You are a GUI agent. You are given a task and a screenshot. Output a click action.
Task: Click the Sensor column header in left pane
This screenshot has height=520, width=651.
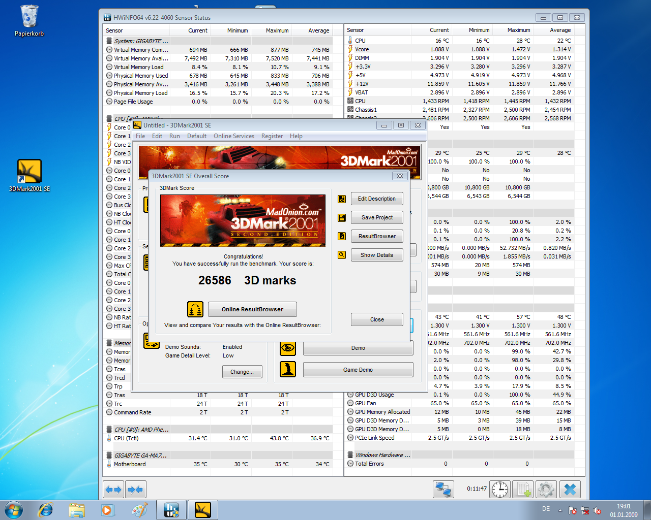click(136, 30)
